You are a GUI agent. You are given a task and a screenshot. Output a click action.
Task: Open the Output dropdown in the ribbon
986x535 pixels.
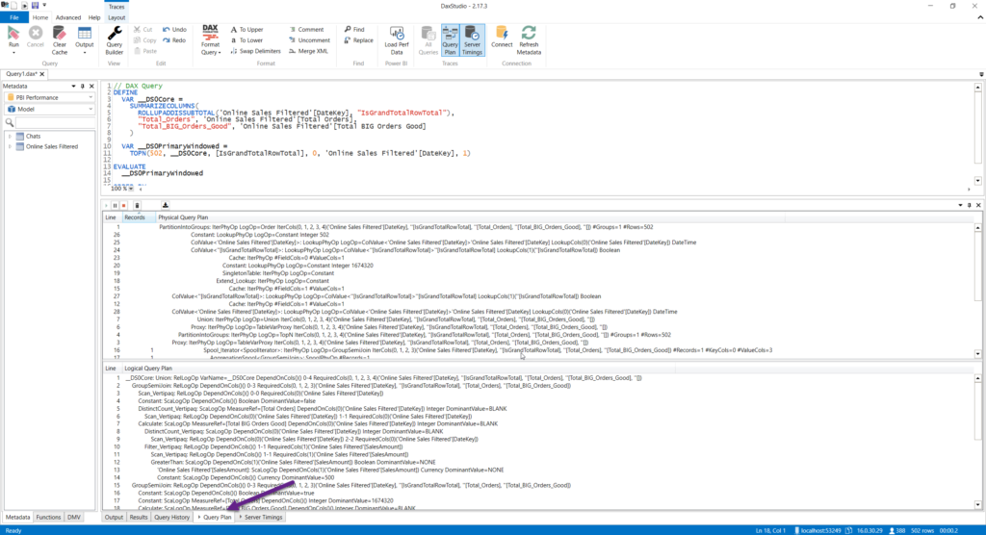(85, 52)
